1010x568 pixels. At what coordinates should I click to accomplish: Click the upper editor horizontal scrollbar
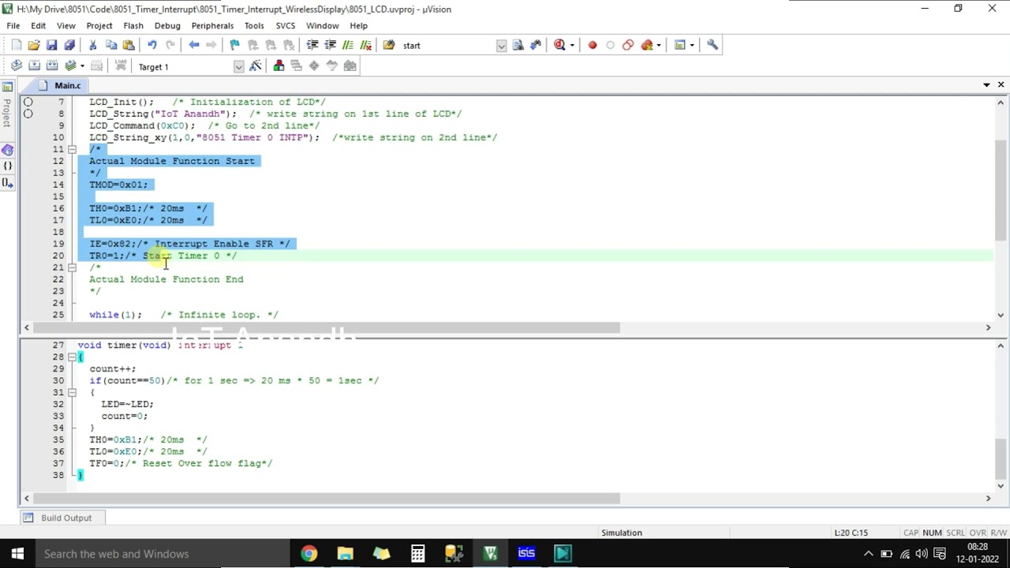pyautogui.click(x=325, y=327)
